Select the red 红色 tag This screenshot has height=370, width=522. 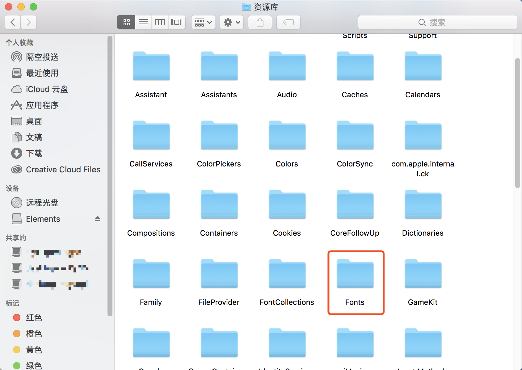pos(34,317)
